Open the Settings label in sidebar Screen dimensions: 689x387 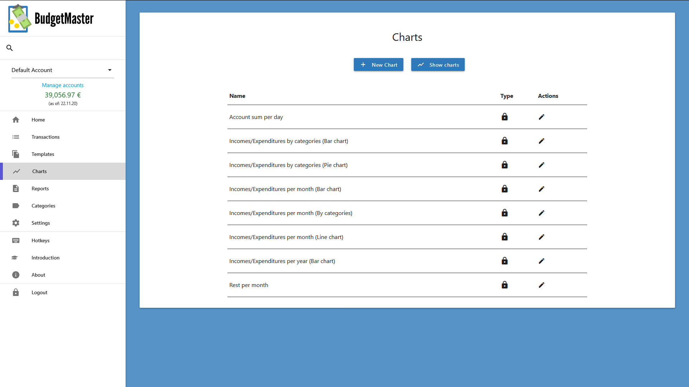click(x=41, y=223)
